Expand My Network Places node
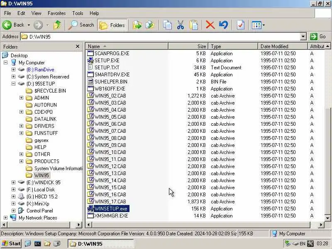The height and width of the screenshot is (249, 332). pyautogui.click(x=5, y=217)
